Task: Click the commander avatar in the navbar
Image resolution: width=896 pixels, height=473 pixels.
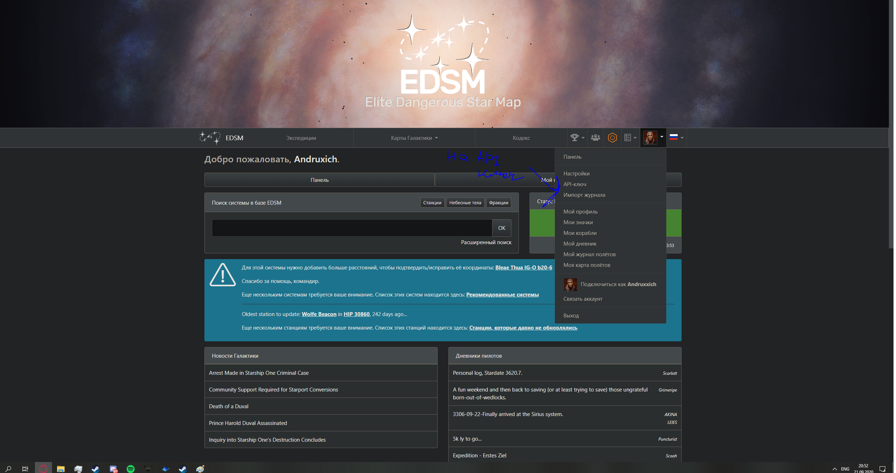Action: 650,137
